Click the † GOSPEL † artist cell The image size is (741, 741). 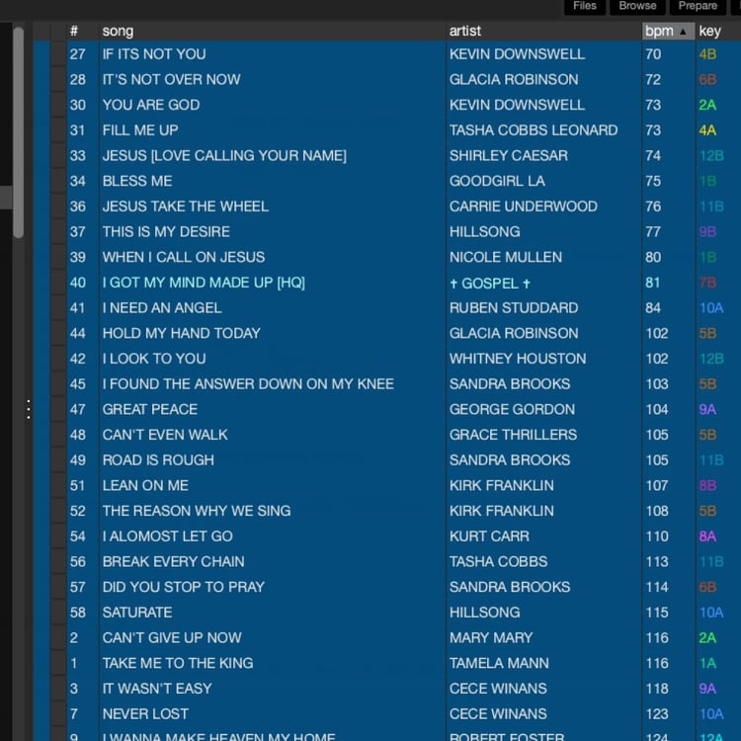490,284
